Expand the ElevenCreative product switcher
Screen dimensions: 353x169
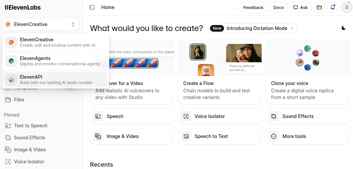point(41,24)
